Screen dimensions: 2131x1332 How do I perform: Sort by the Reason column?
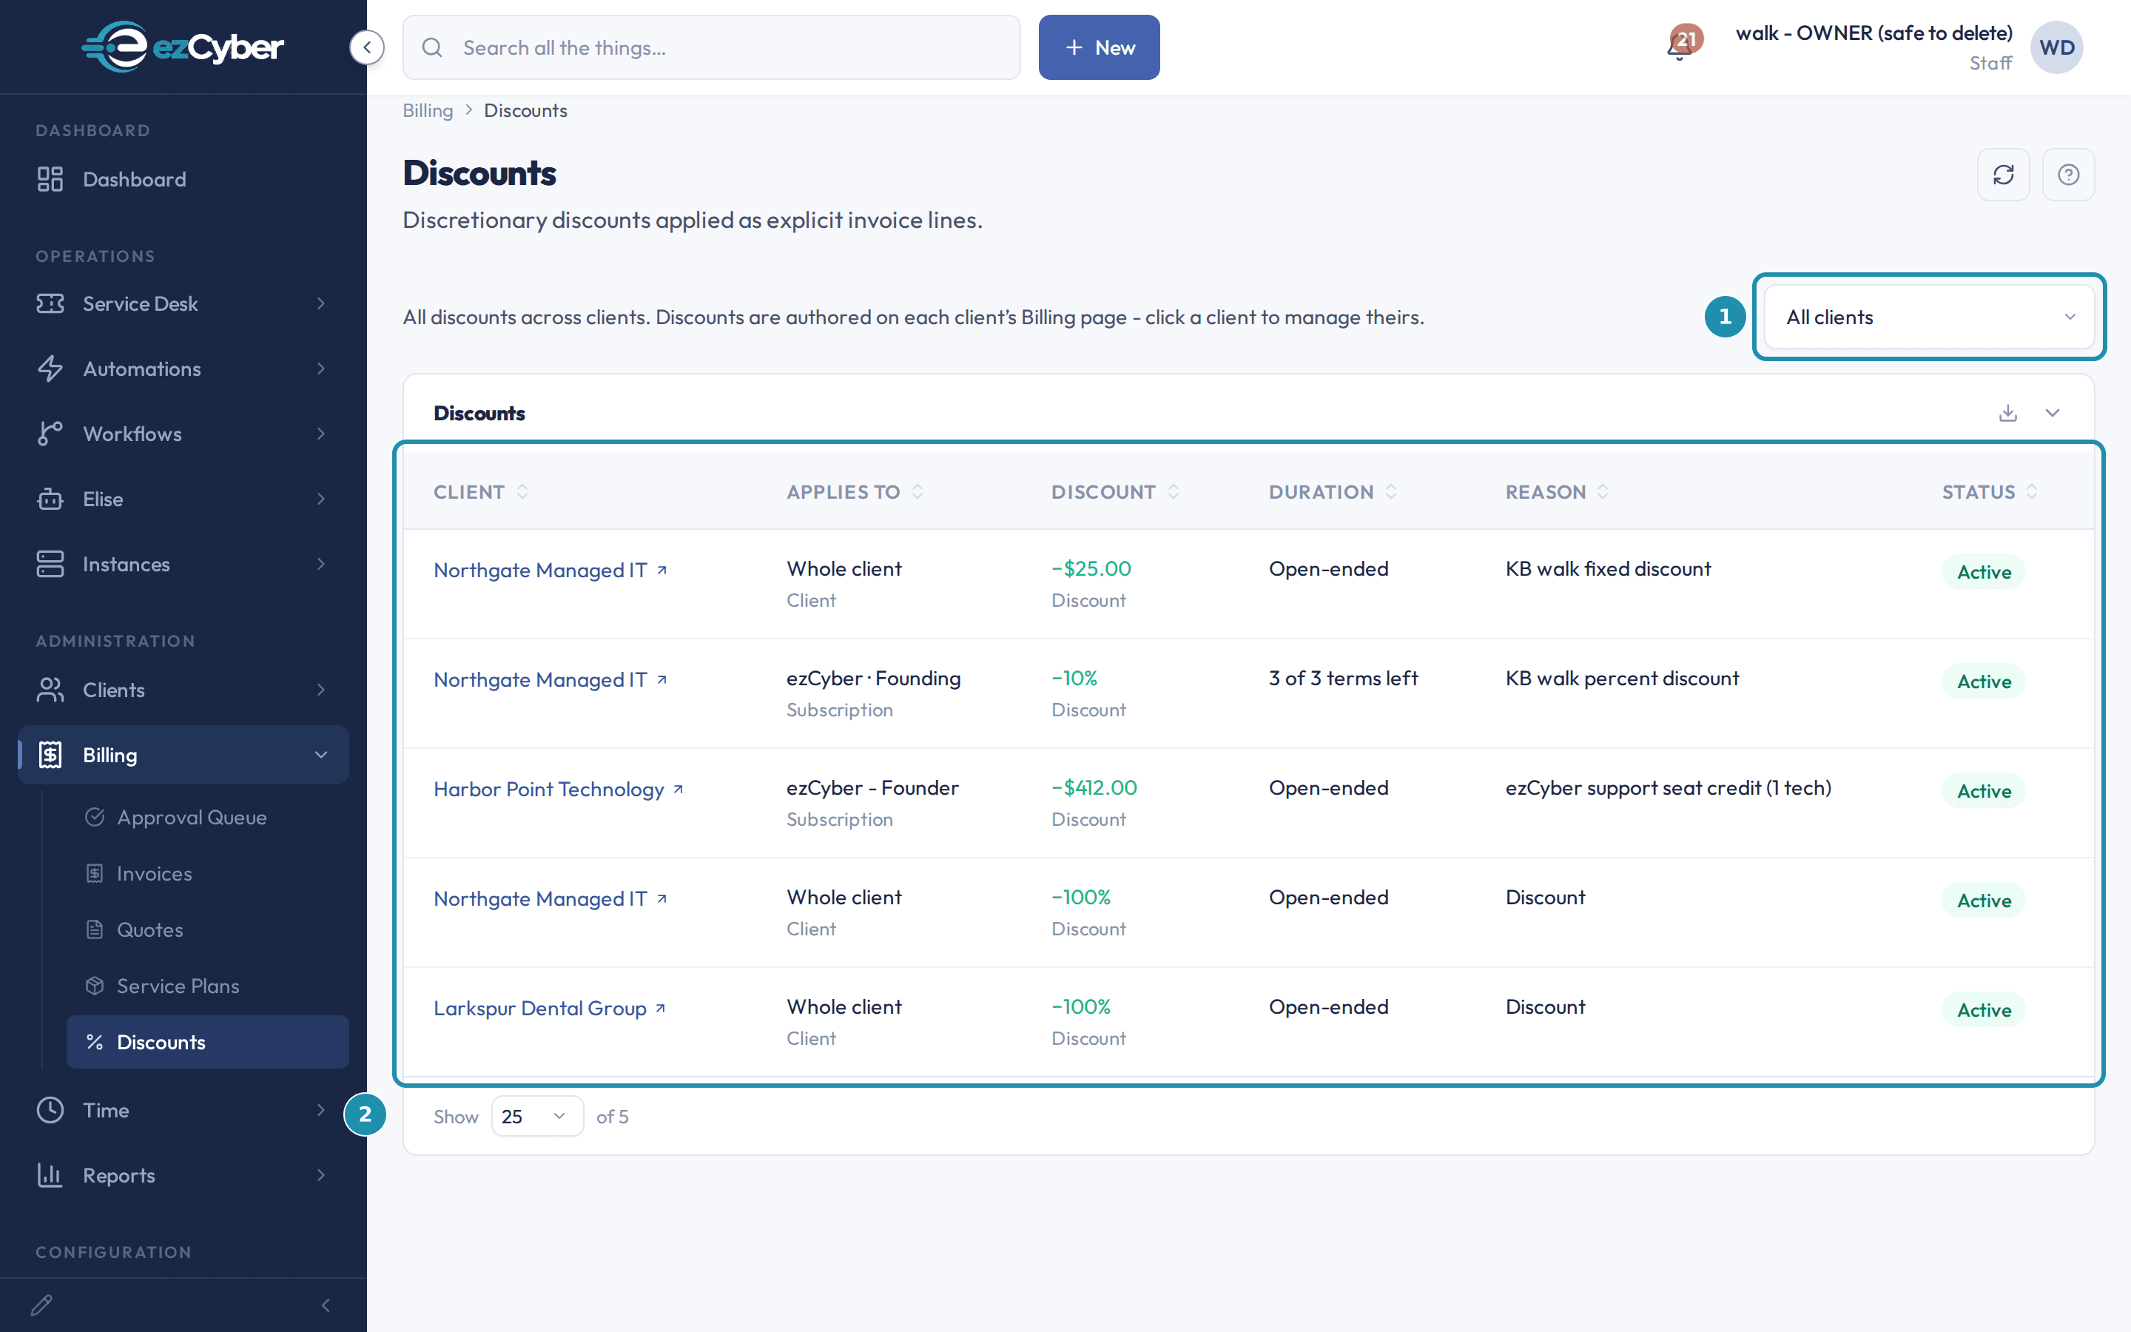click(1557, 492)
